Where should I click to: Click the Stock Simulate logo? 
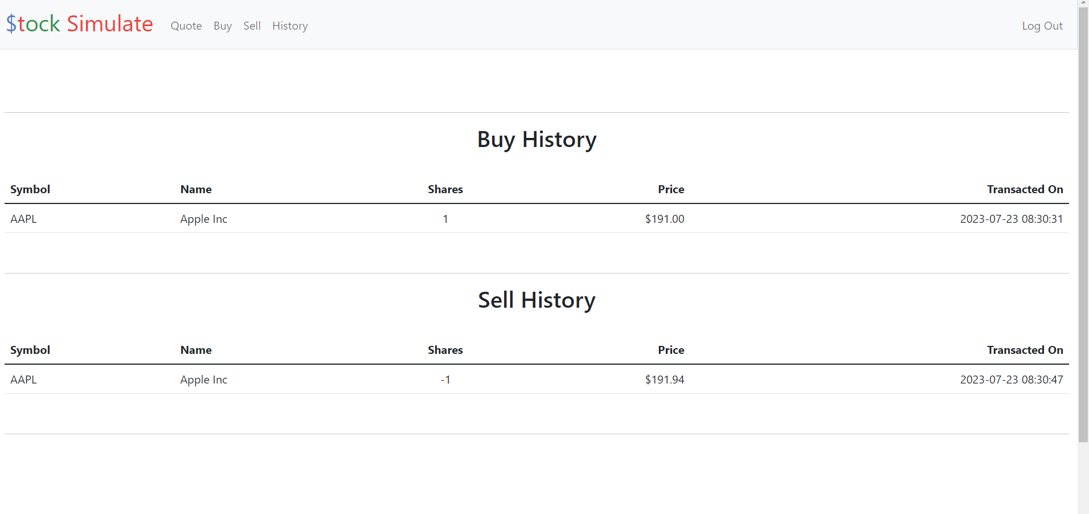[79, 24]
